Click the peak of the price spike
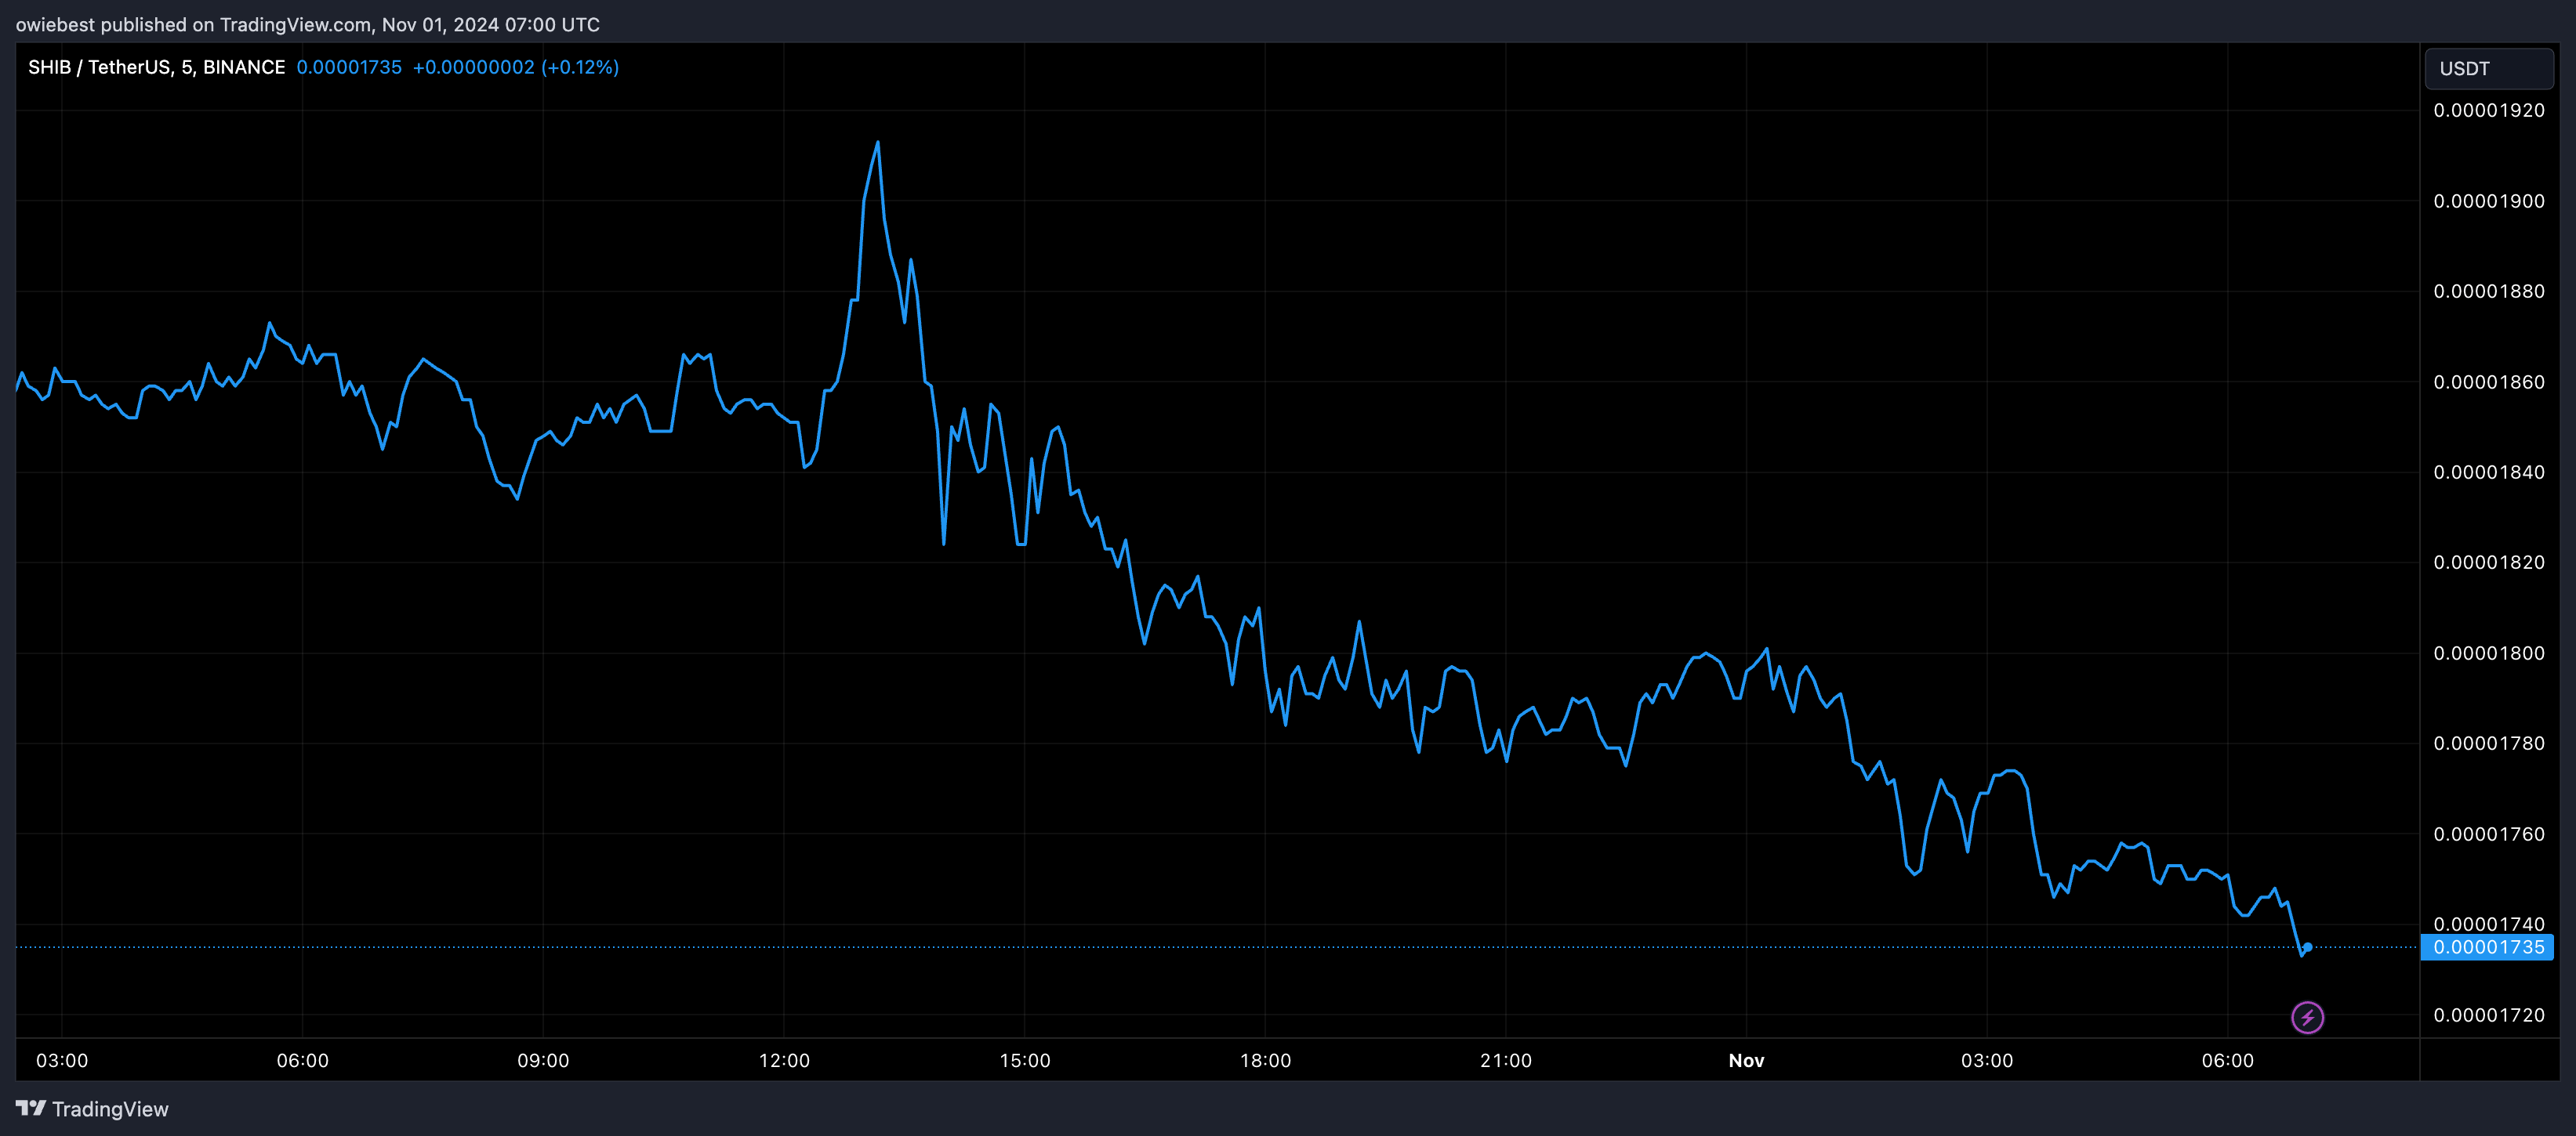This screenshot has height=1136, width=2576. pyautogui.click(x=878, y=142)
